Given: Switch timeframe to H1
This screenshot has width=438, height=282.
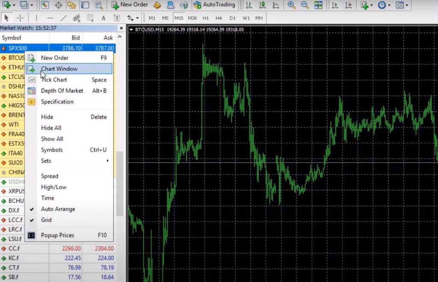Looking at the screenshot, I should (x=206, y=18).
